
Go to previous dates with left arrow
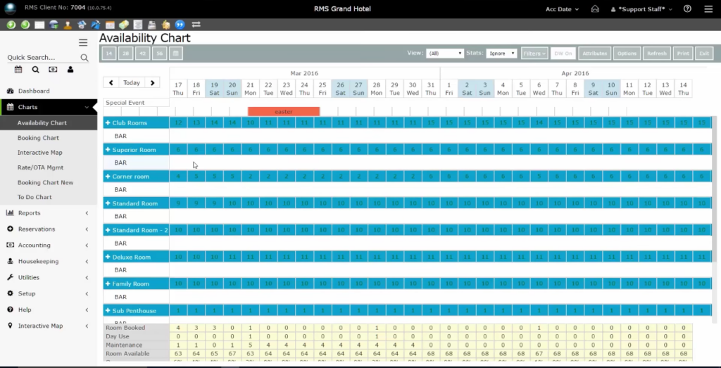pos(111,83)
